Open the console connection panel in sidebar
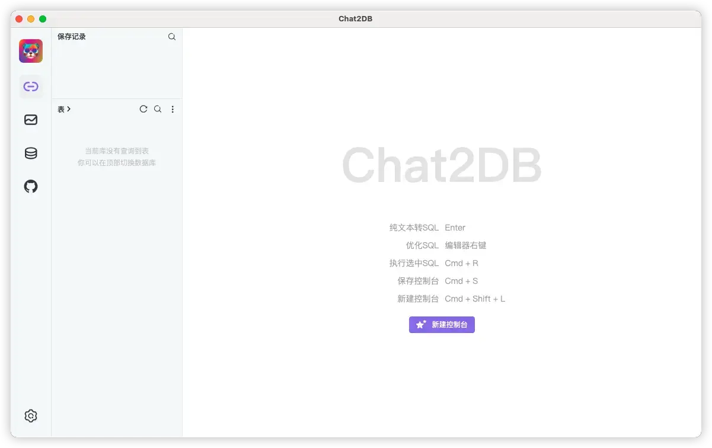The image size is (712, 448). pyautogui.click(x=30, y=86)
